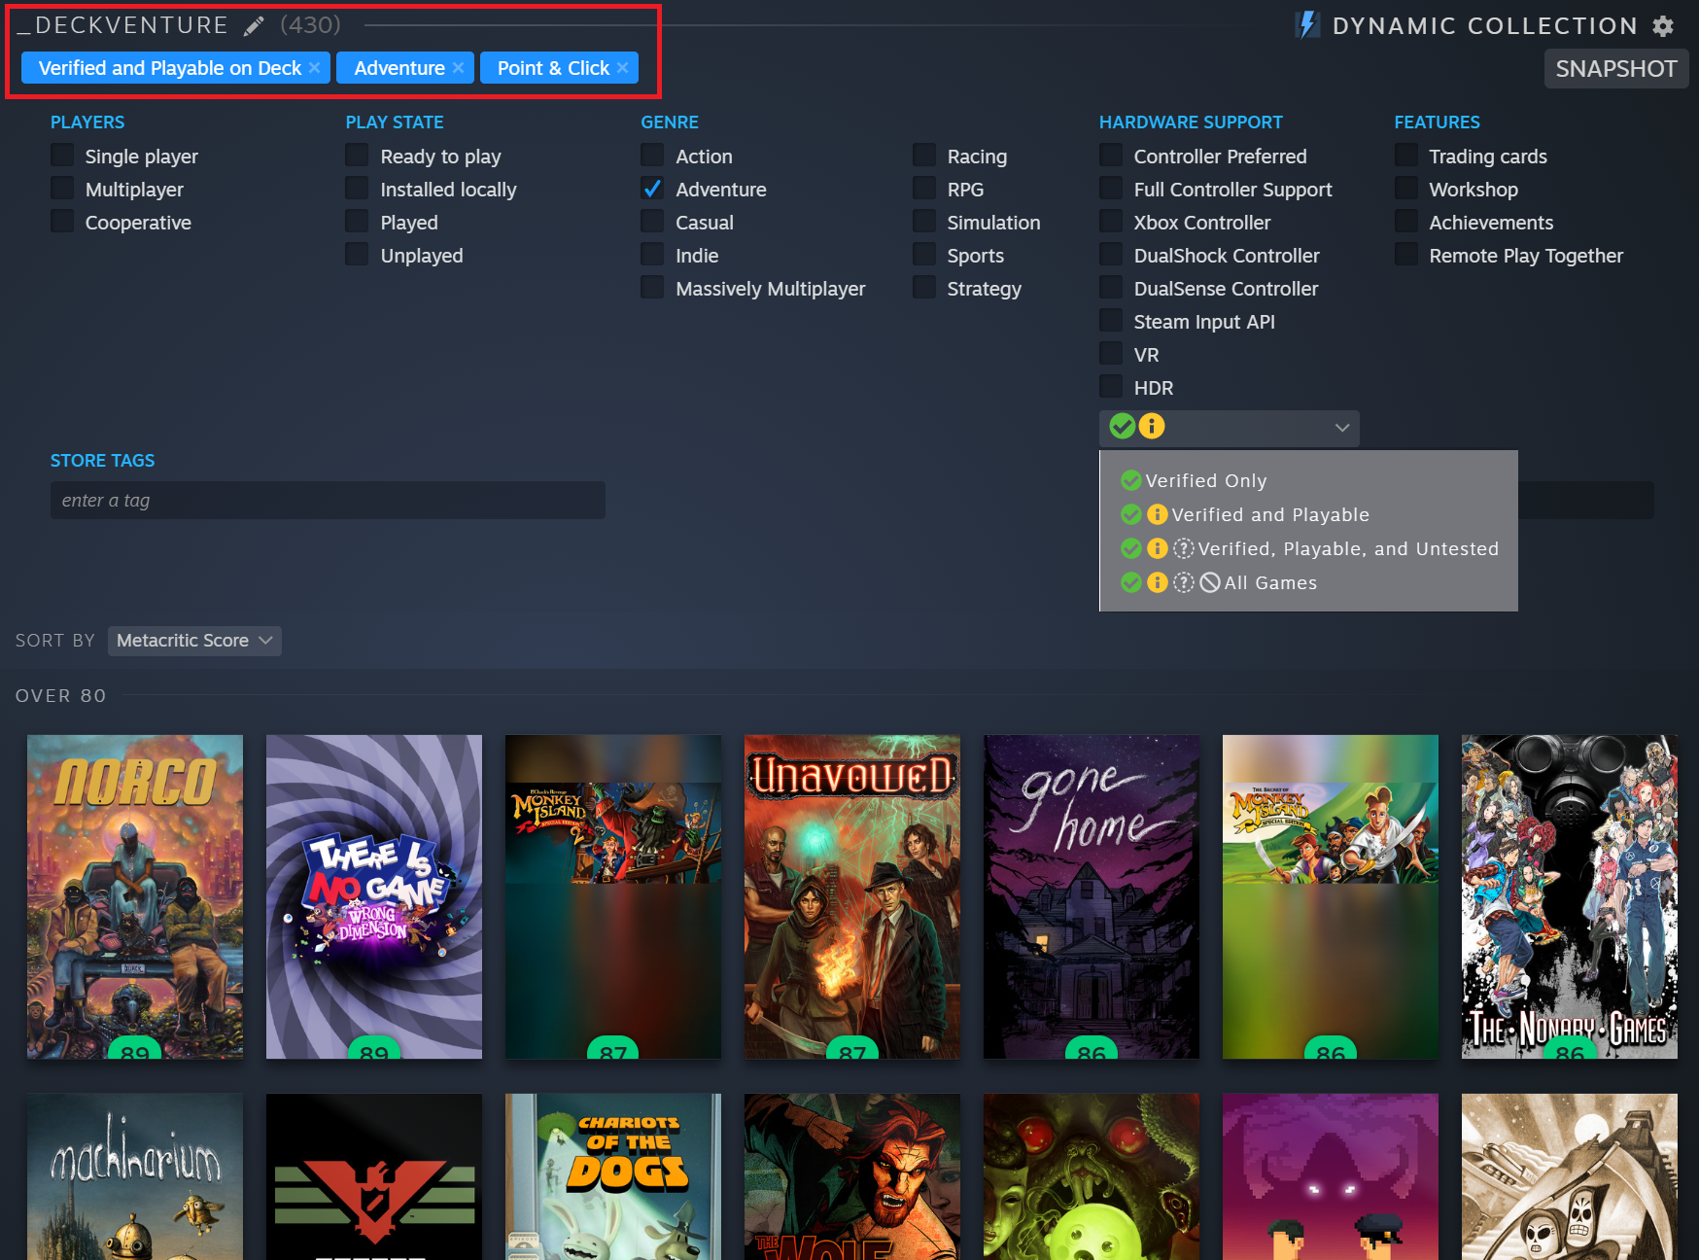Tick the Trading cards feature
The width and height of the screenshot is (1699, 1260).
[1406, 156]
